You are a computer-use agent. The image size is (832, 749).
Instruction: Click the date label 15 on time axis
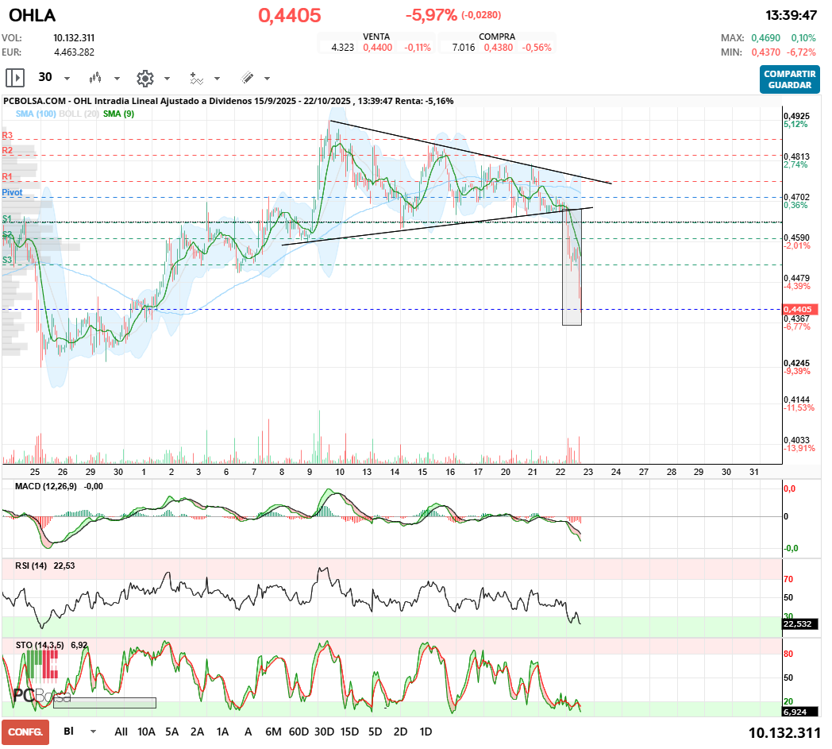pyautogui.click(x=422, y=471)
